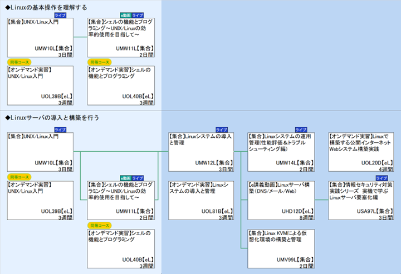Click the heading Linuxサーバの導入と構築を行う

[x=52, y=118]
